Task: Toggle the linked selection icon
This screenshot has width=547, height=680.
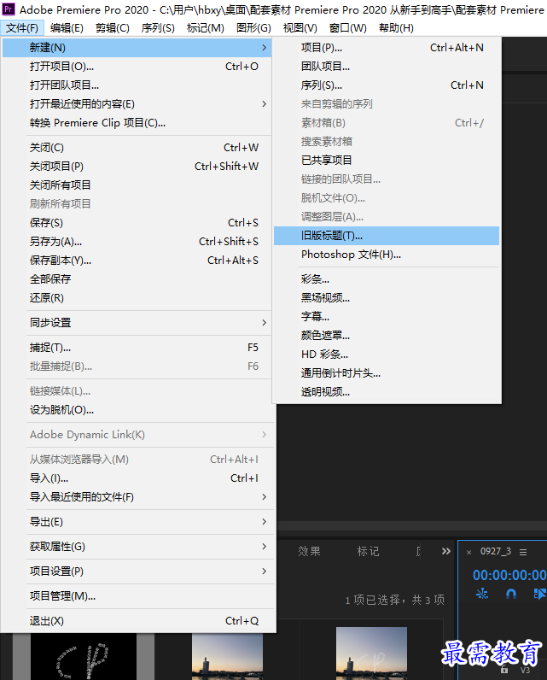Action: [539, 594]
